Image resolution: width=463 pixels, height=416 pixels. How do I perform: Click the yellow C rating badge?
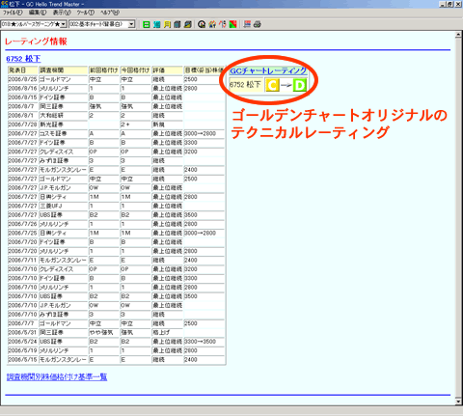pyautogui.click(x=272, y=85)
